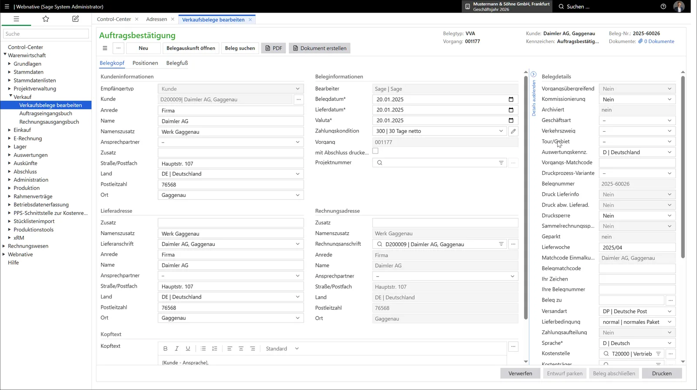The image size is (697, 390).
Task: Open the Valuta calendar picker
Action: pos(511,120)
